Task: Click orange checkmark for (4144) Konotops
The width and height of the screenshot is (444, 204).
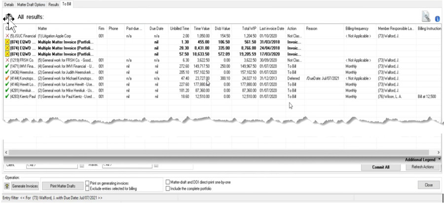Action: tap(7, 78)
